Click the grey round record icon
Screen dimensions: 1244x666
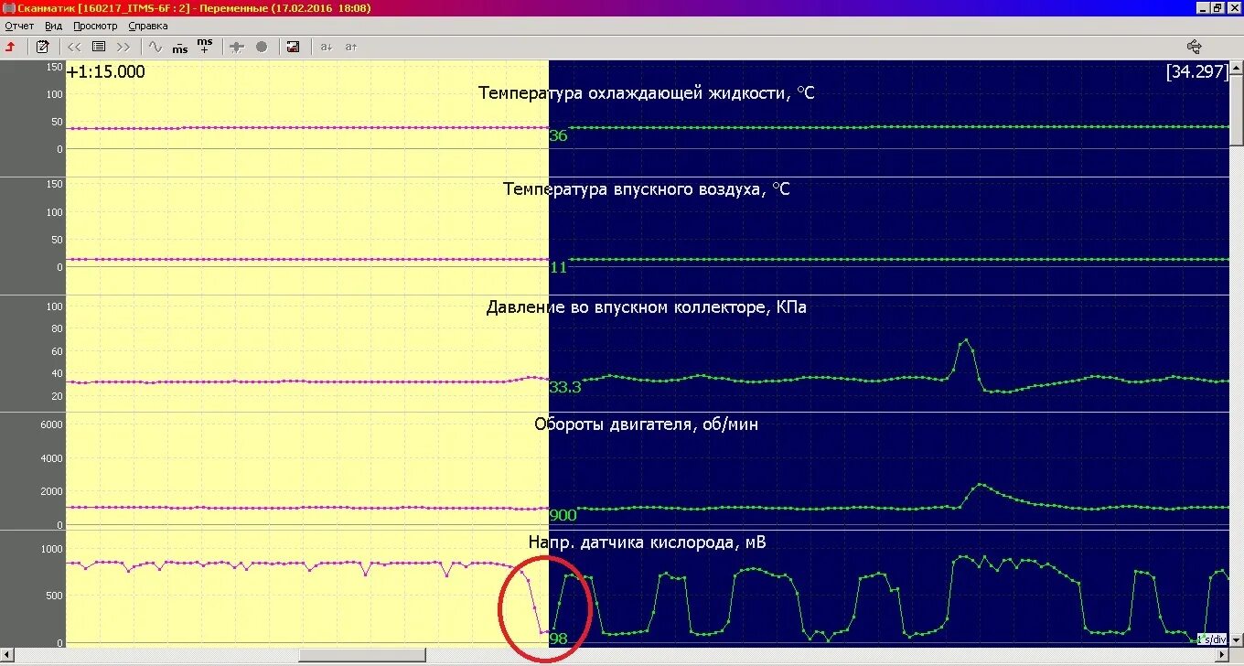point(262,46)
